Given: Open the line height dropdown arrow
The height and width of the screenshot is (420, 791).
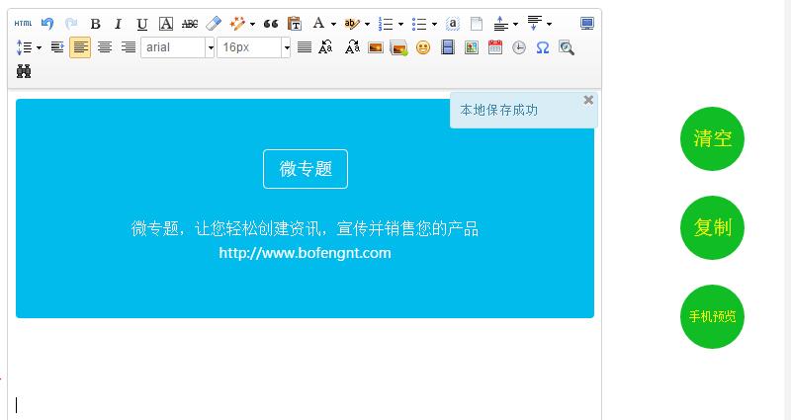Looking at the screenshot, I should 39,47.
